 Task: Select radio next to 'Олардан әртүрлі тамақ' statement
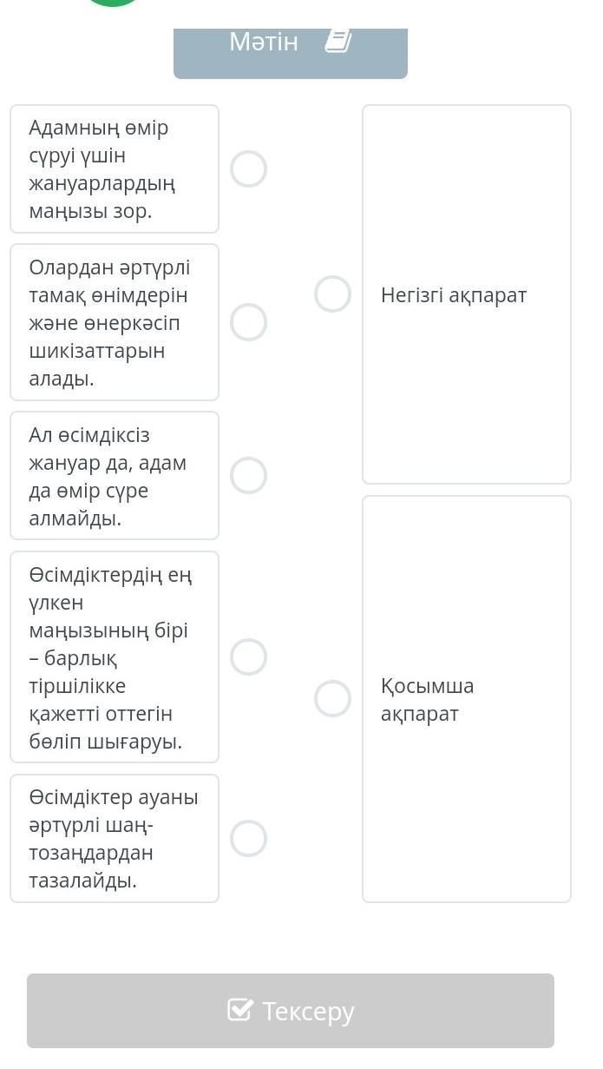pos(248,322)
